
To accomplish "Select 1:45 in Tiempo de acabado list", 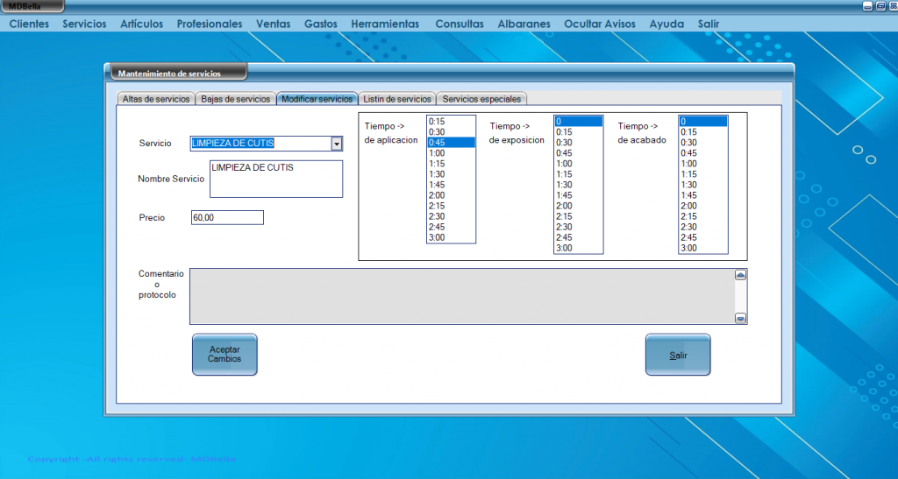I will pos(703,195).
